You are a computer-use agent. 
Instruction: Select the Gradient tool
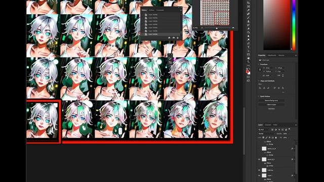click(x=249, y=32)
